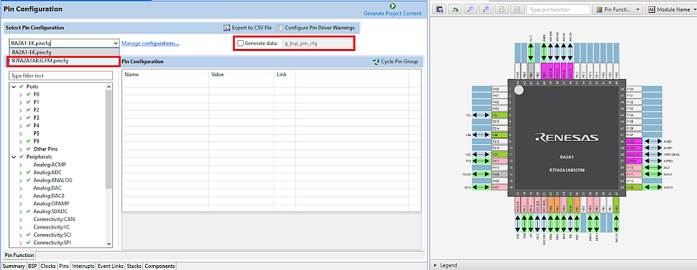The image size is (697, 270).
Task: Select Connectivity:SPI in the tree
Action: click(x=52, y=243)
